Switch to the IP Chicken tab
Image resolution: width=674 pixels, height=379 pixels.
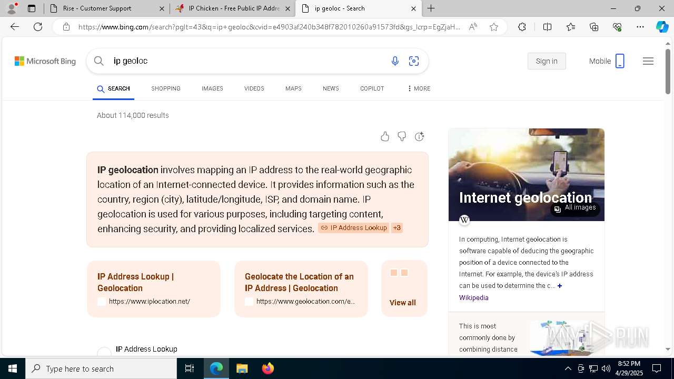233,8
